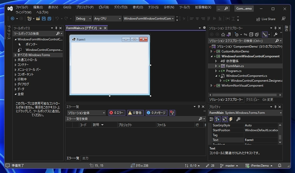Toggle Alphabetical sort in Properties panel

point(218,119)
